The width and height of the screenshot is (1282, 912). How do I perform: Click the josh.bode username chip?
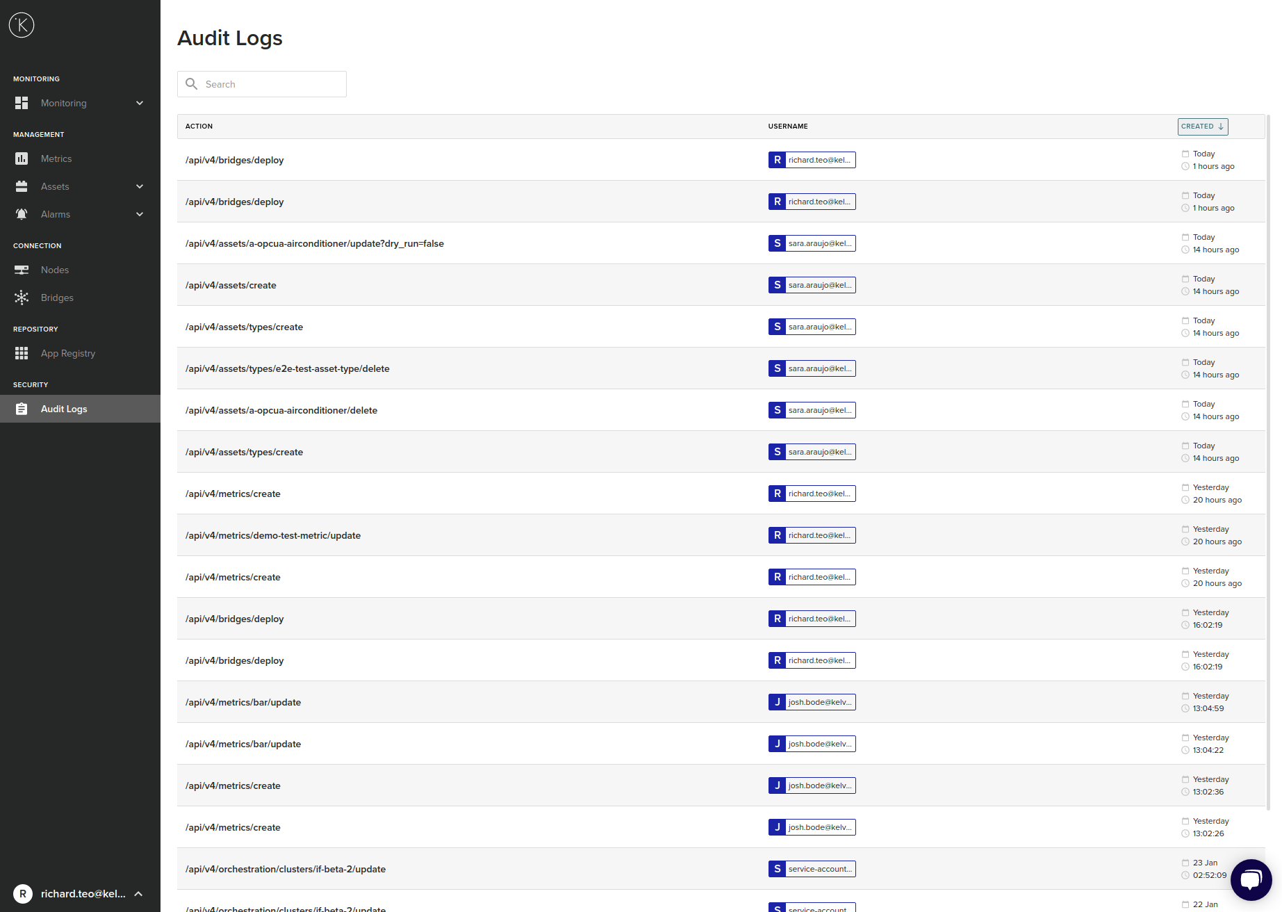[812, 702]
